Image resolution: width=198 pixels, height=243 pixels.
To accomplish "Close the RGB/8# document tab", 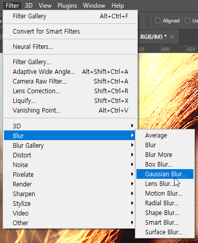I will pos(172,37).
